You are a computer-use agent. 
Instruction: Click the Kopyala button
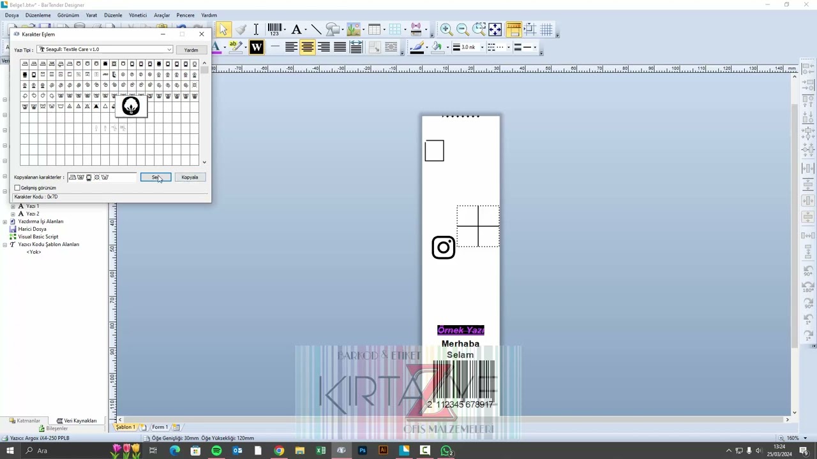pyautogui.click(x=190, y=177)
